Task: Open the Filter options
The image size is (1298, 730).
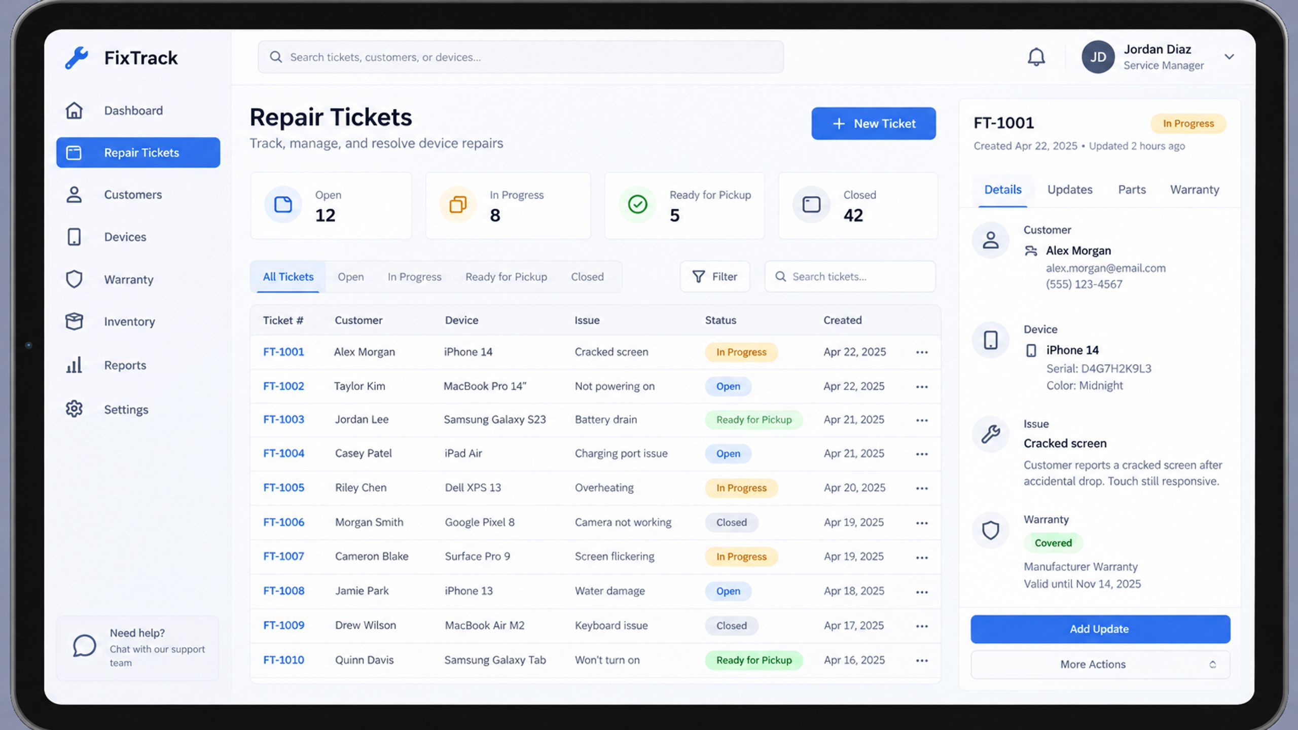Action: (x=715, y=277)
